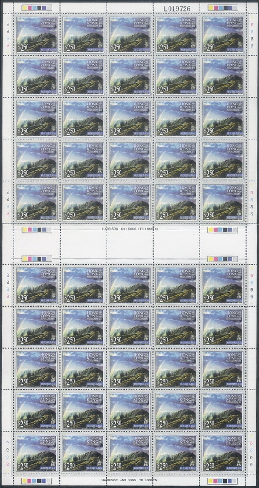Viewport: 259px width, 488px height.
Task: Click the sheet serial number L019726
Action: click(176, 8)
